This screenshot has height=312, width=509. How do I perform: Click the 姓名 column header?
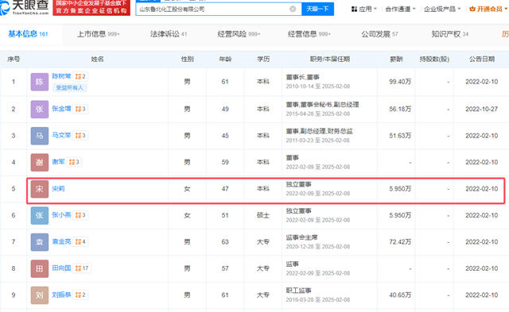[97, 59]
